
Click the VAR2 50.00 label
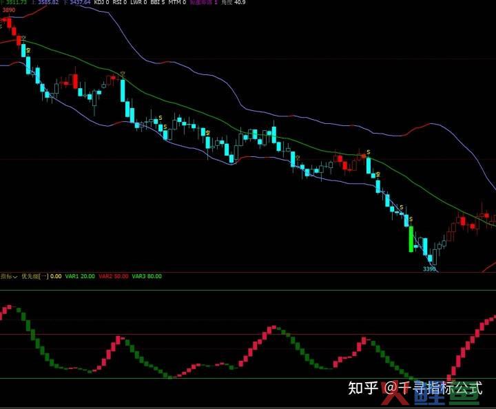tap(114, 276)
